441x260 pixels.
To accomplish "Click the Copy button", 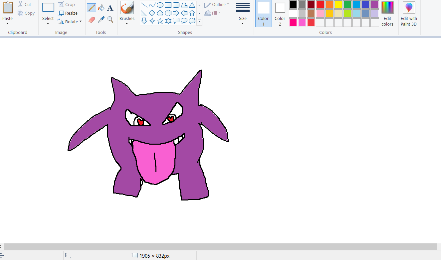I will click(26, 13).
